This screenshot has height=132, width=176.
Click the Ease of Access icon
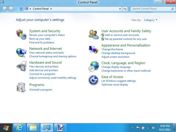93,80
